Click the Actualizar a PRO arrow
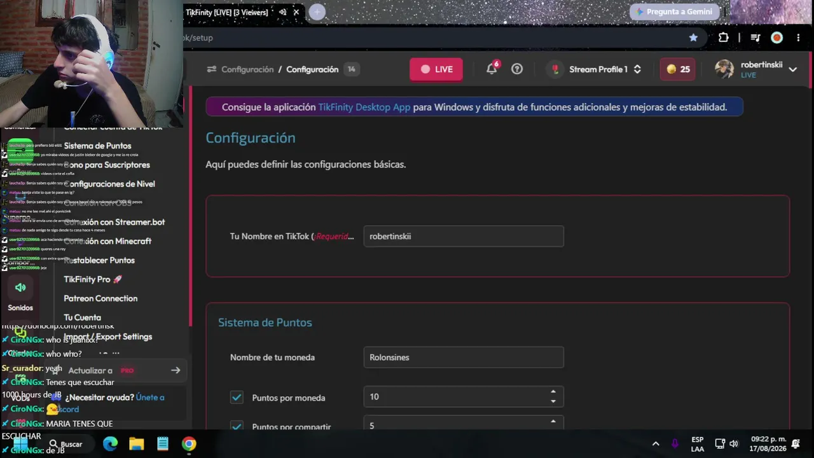 click(176, 370)
